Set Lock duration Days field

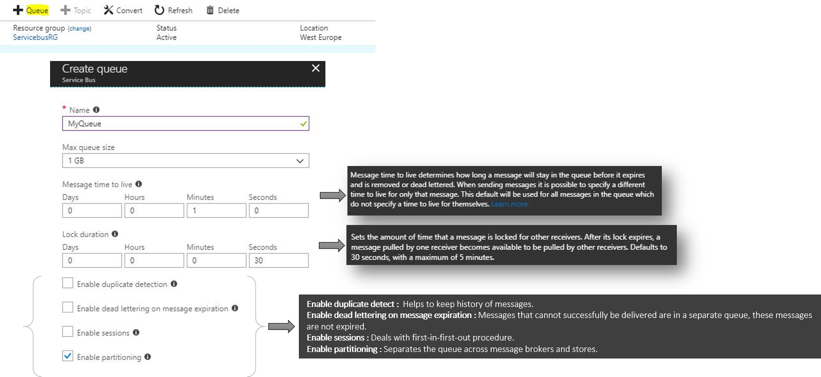pyautogui.click(x=92, y=260)
